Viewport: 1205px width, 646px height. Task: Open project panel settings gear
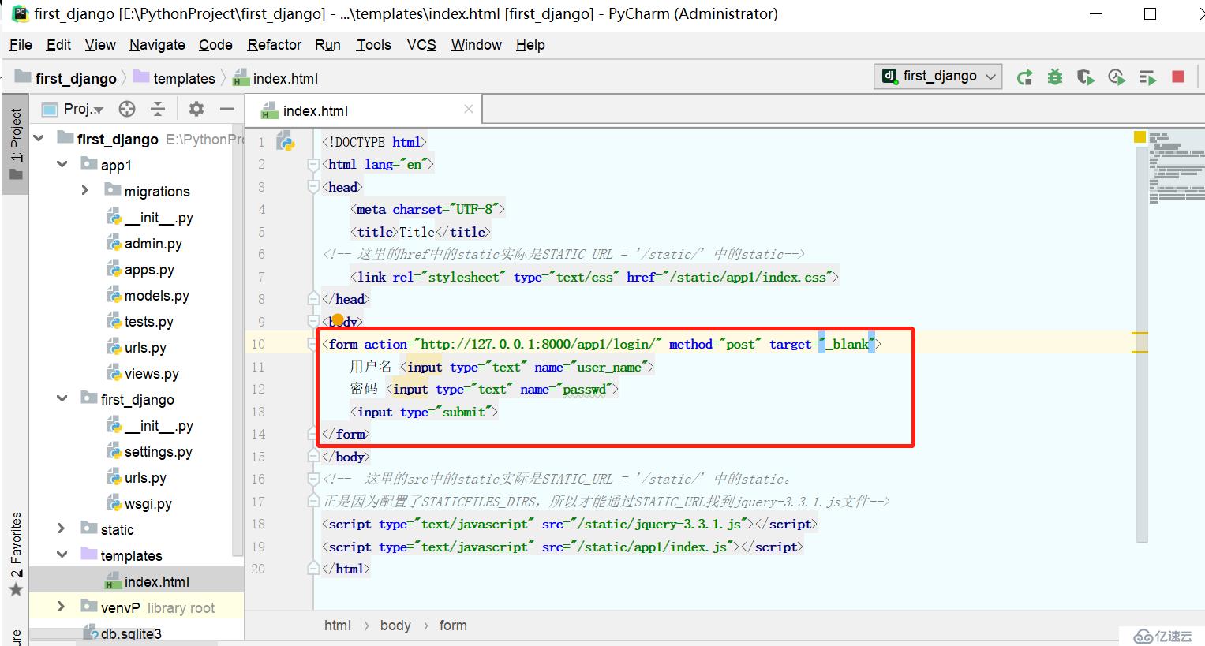coord(196,109)
